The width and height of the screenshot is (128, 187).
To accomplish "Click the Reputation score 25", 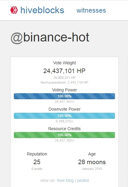I will 37,162.
